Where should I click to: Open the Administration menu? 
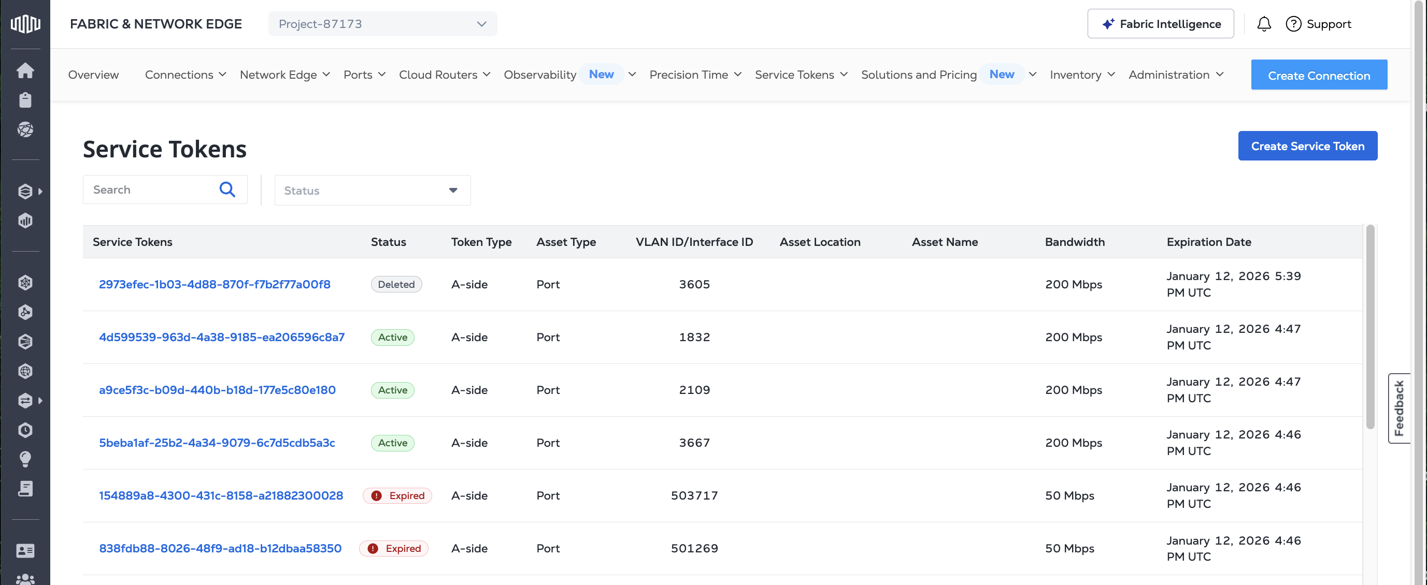click(x=1176, y=75)
